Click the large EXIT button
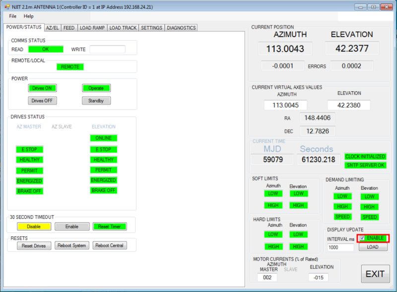 point(375,274)
